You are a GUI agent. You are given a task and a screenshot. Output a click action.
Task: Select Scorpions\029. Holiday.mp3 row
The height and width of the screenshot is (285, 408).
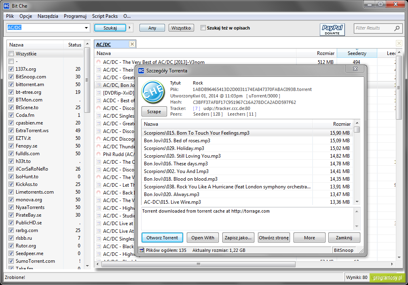pyautogui.click(x=227, y=148)
